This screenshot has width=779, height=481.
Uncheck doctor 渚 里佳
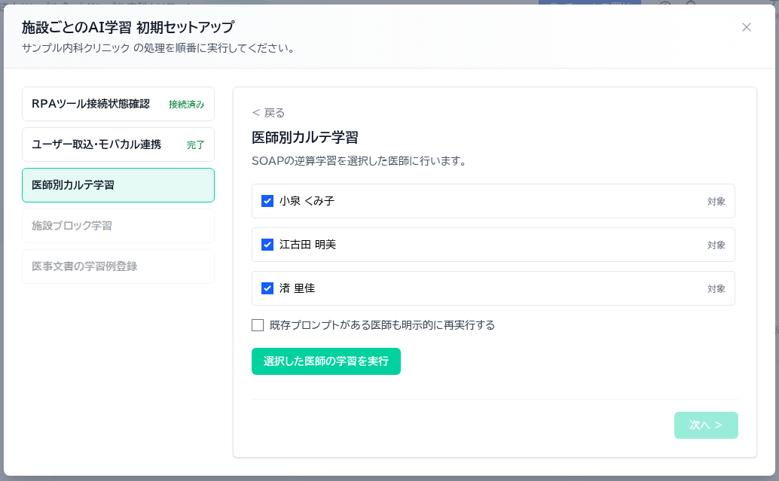[267, 288]
